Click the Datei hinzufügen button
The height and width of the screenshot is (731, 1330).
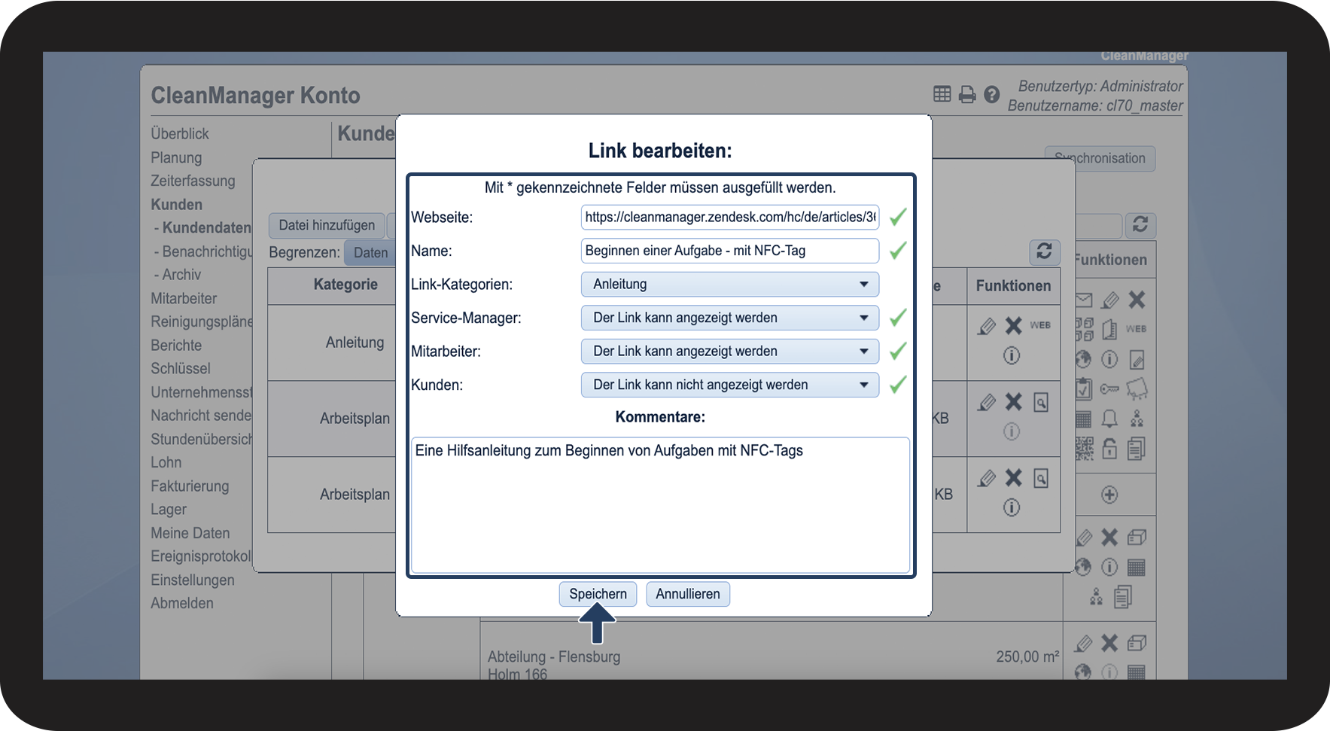(327, 225)
